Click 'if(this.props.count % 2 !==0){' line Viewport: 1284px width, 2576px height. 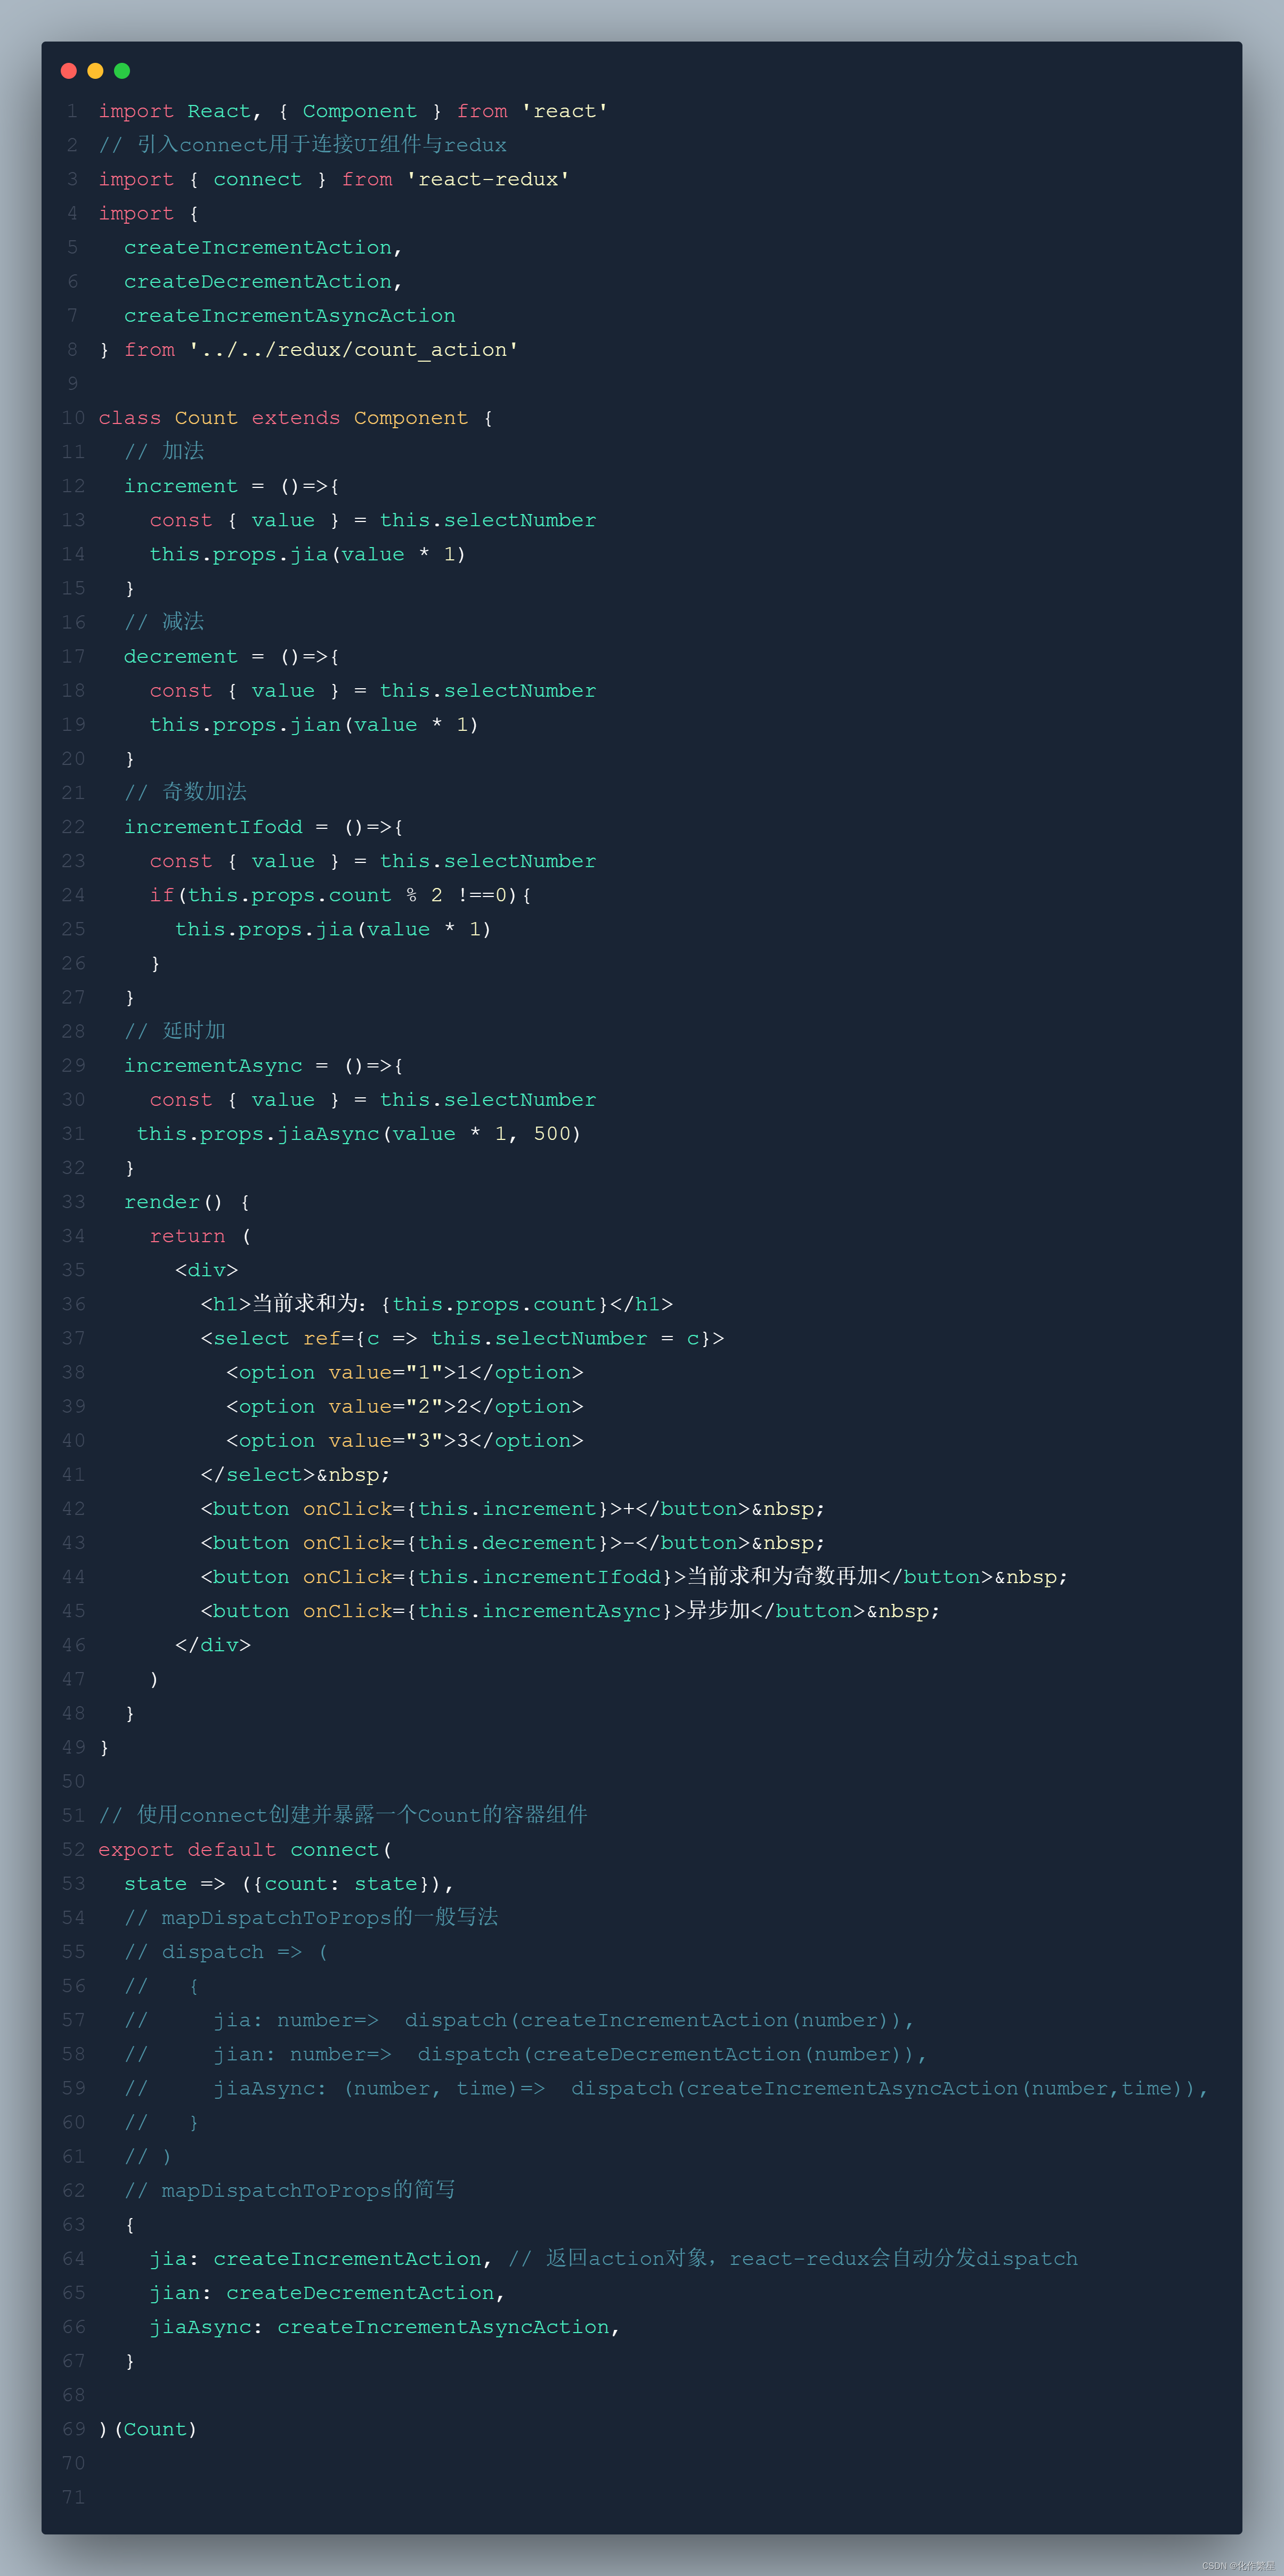340,895
